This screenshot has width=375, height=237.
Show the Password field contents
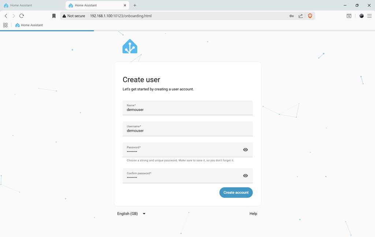[x=245, y=150]
